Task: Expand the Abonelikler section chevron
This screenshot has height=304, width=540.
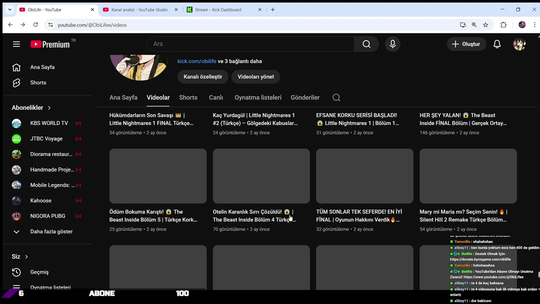Action: (49, 108)
